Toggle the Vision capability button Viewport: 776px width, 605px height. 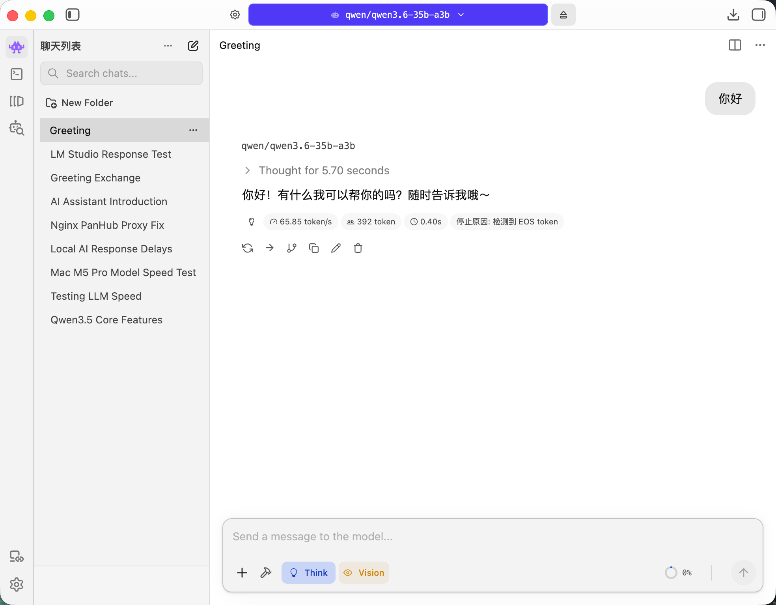point(364,573)
